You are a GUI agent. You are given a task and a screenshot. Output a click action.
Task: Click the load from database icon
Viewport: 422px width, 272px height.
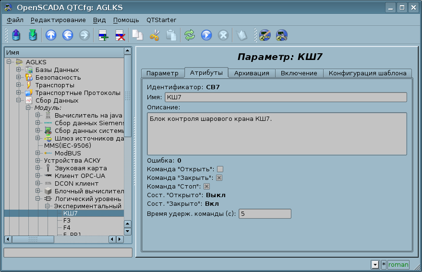(x=16, y=35)
